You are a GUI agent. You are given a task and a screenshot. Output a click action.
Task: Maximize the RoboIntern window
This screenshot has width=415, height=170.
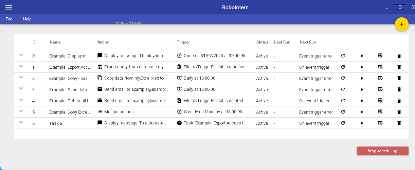pyautogui.click(x=400, y=7)
